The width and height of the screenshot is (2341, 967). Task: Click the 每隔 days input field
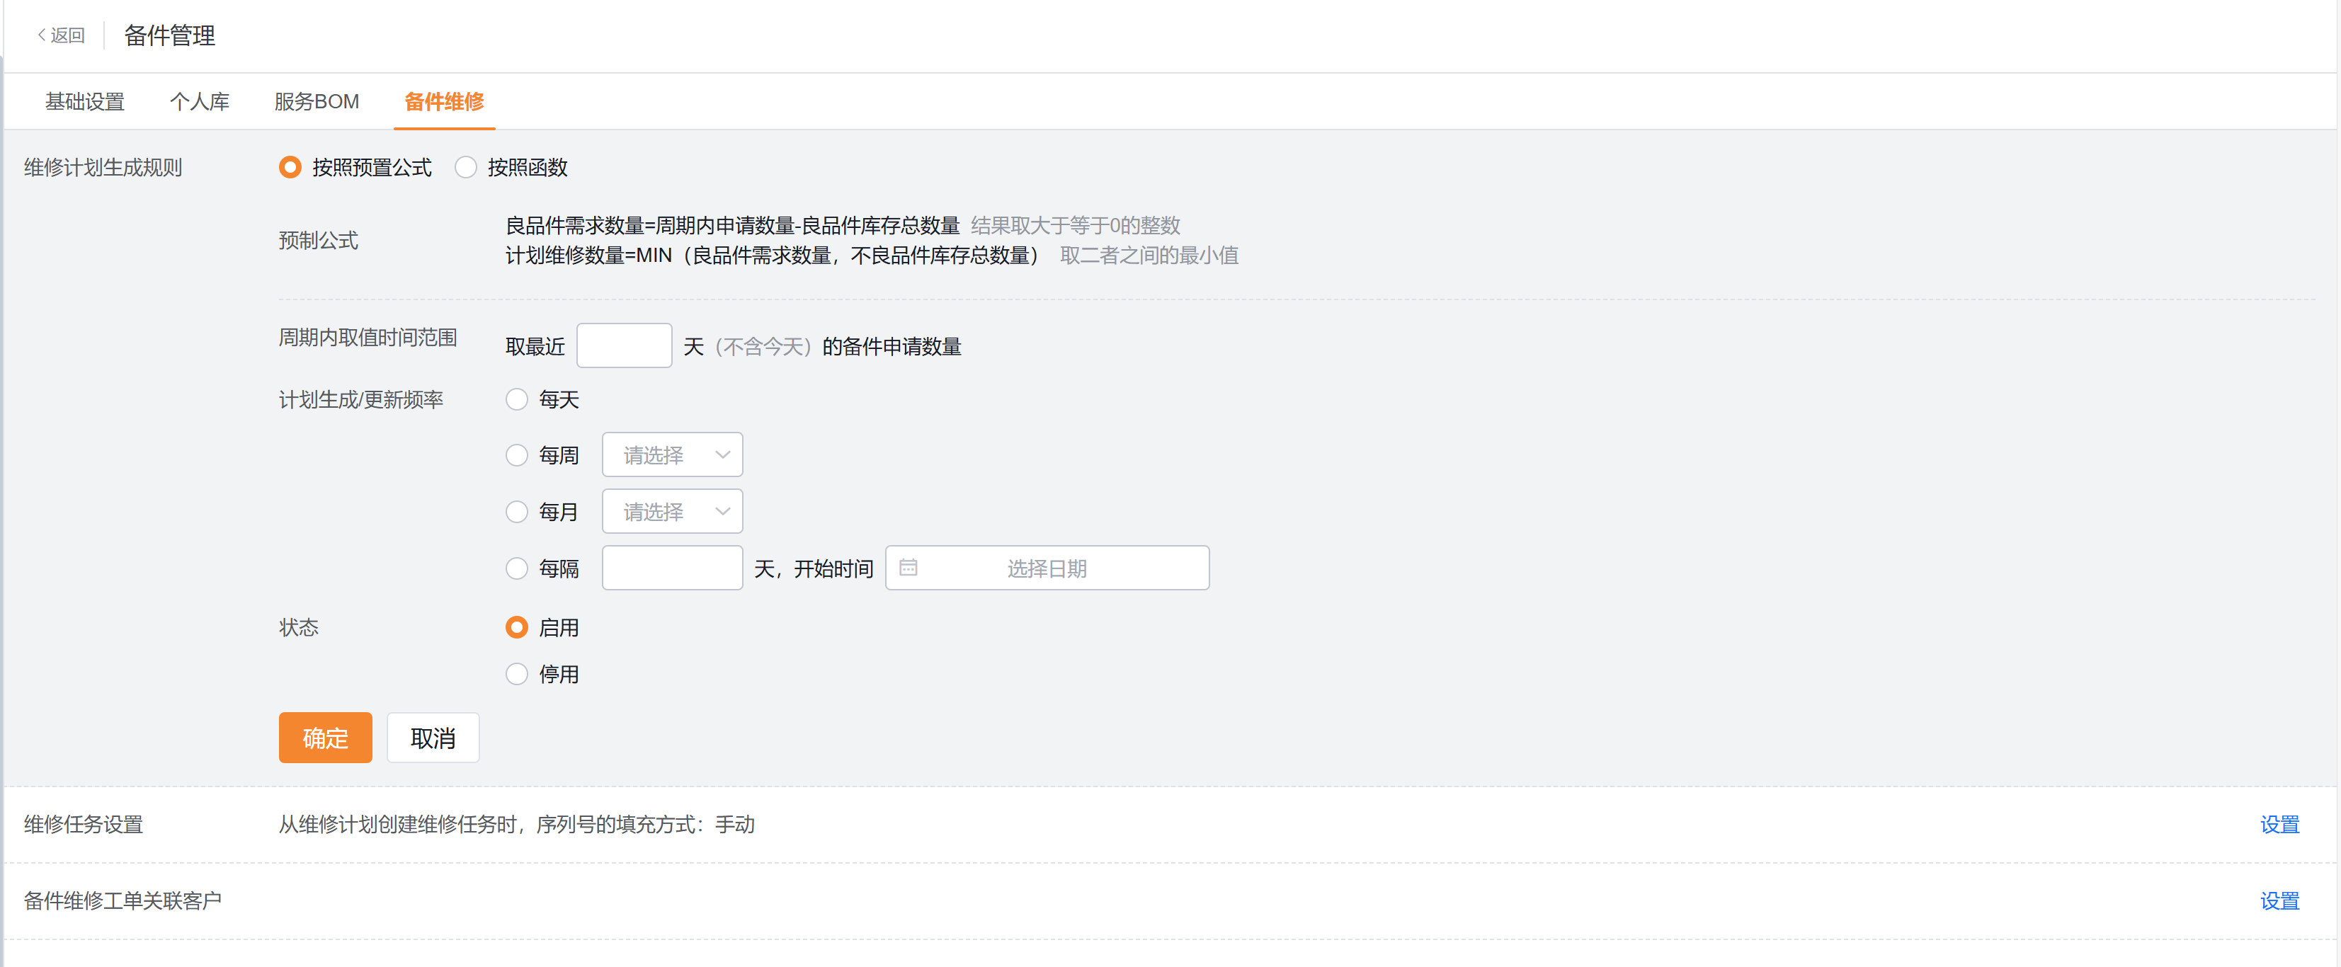673,568
